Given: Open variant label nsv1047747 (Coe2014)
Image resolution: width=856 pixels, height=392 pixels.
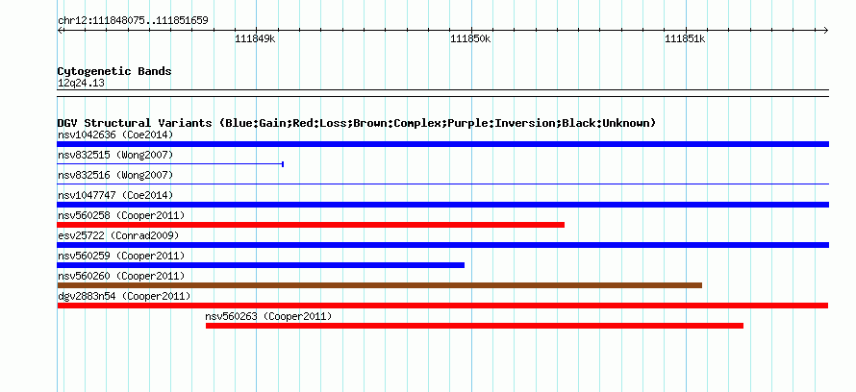Looking at the screenshot, I should [x=115, y=195].
